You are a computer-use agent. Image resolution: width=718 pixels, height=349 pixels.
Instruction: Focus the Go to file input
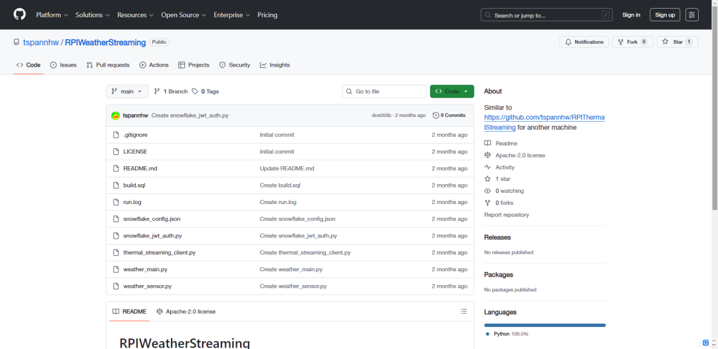click(384, 91)
